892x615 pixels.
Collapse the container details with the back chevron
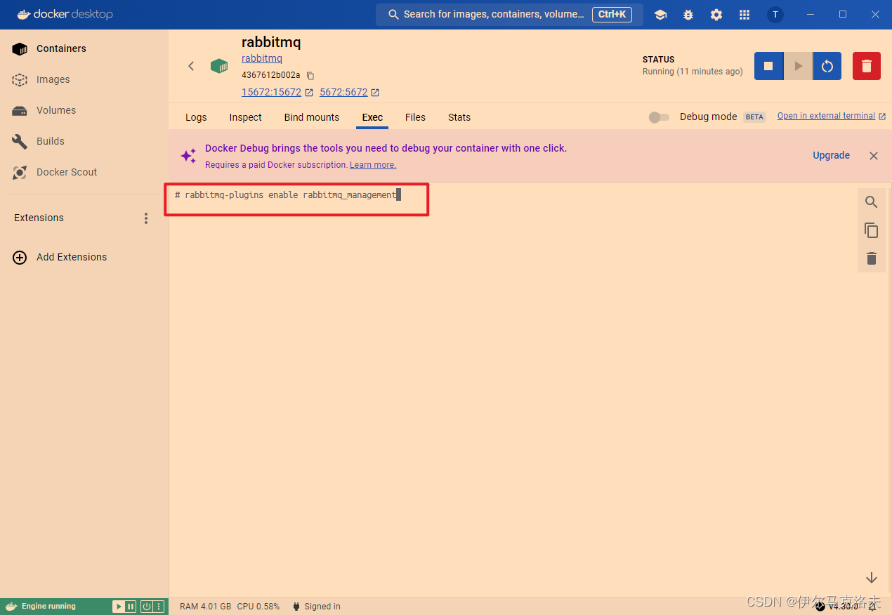pyautogui.click(x=191, y=65)
